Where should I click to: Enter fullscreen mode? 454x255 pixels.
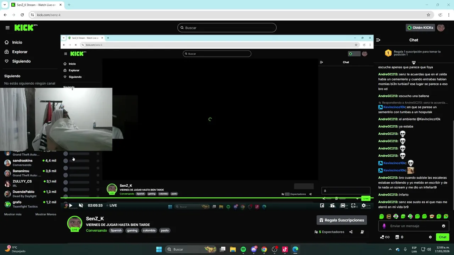[x=353, y=205]
